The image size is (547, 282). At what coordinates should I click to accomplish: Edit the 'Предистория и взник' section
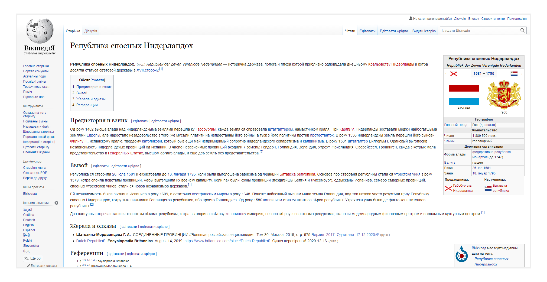click(141, 121)
